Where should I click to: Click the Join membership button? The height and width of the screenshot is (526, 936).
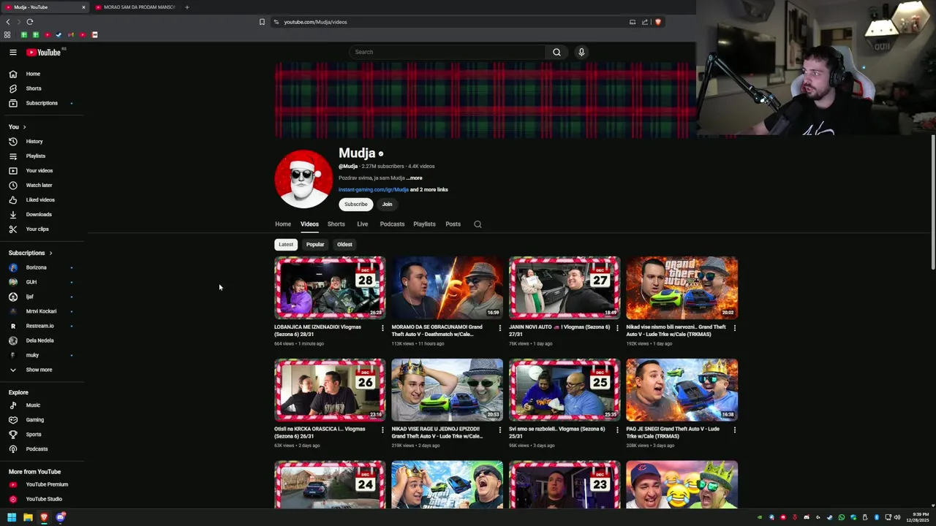click(x=387, y=205)
